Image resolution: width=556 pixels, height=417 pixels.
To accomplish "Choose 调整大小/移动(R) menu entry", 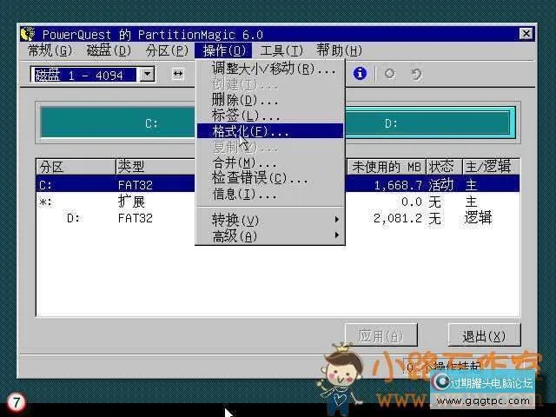I will tap(270, 69).
